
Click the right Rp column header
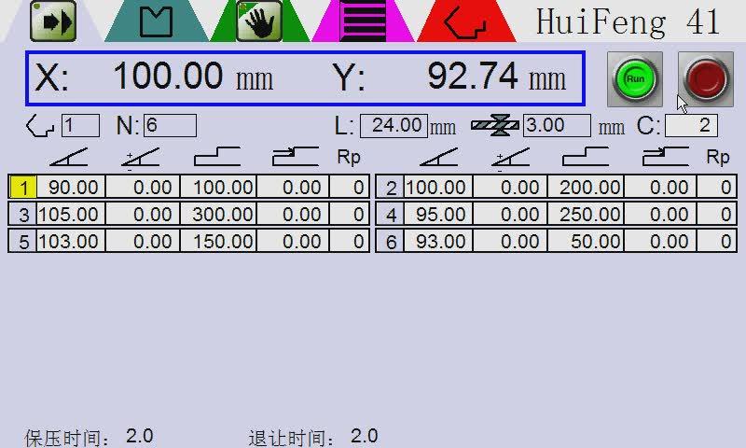[718, 158]
